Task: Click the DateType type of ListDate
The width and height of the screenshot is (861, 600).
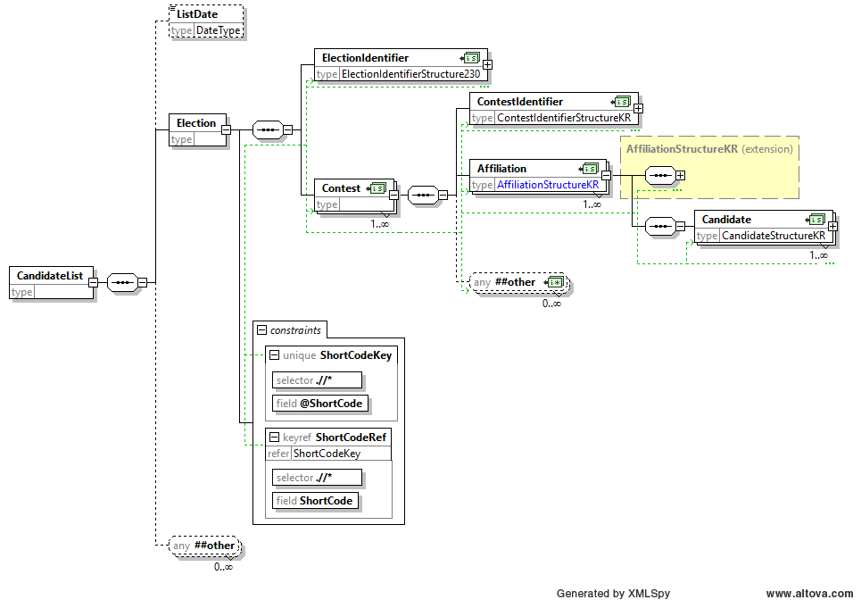Action: 219,30
